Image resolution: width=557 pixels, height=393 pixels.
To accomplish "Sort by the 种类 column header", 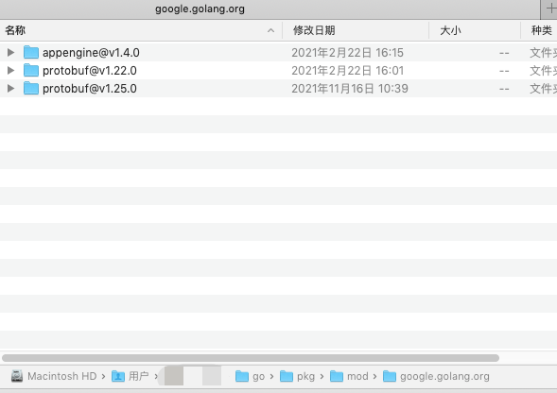I will click(x=539, y=30).
